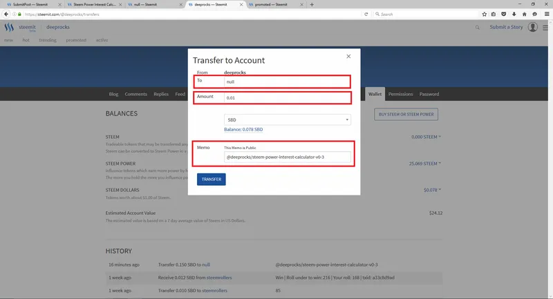Click the '16 minutes ago' history entry
The width and height of the screenshot is (553, 299).
click(124, 264)
